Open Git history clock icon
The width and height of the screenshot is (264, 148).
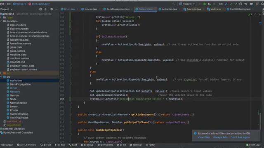coord(240,4)
